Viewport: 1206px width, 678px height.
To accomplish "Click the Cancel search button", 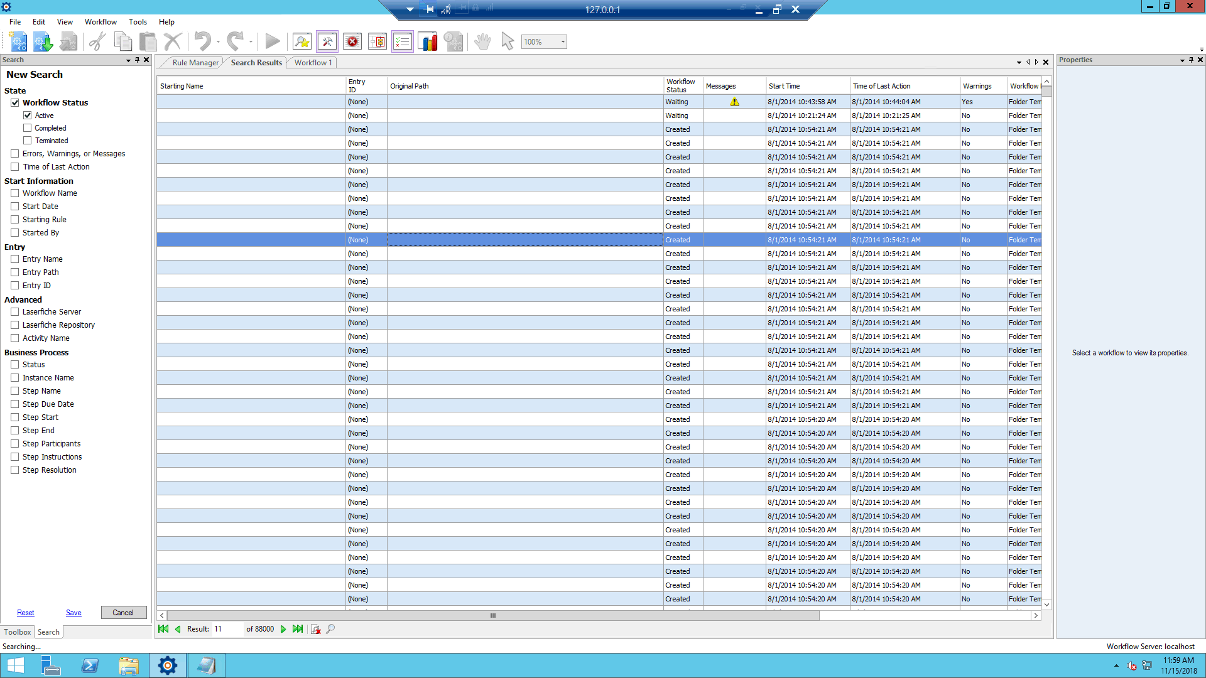I will click(x=123, y=613).
